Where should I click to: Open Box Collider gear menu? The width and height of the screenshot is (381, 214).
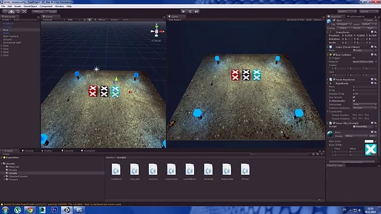pyautogui.click(x=376, y=55)
